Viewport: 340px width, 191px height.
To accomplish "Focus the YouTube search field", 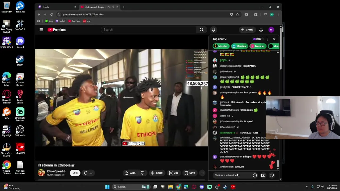I will [148, 30].
